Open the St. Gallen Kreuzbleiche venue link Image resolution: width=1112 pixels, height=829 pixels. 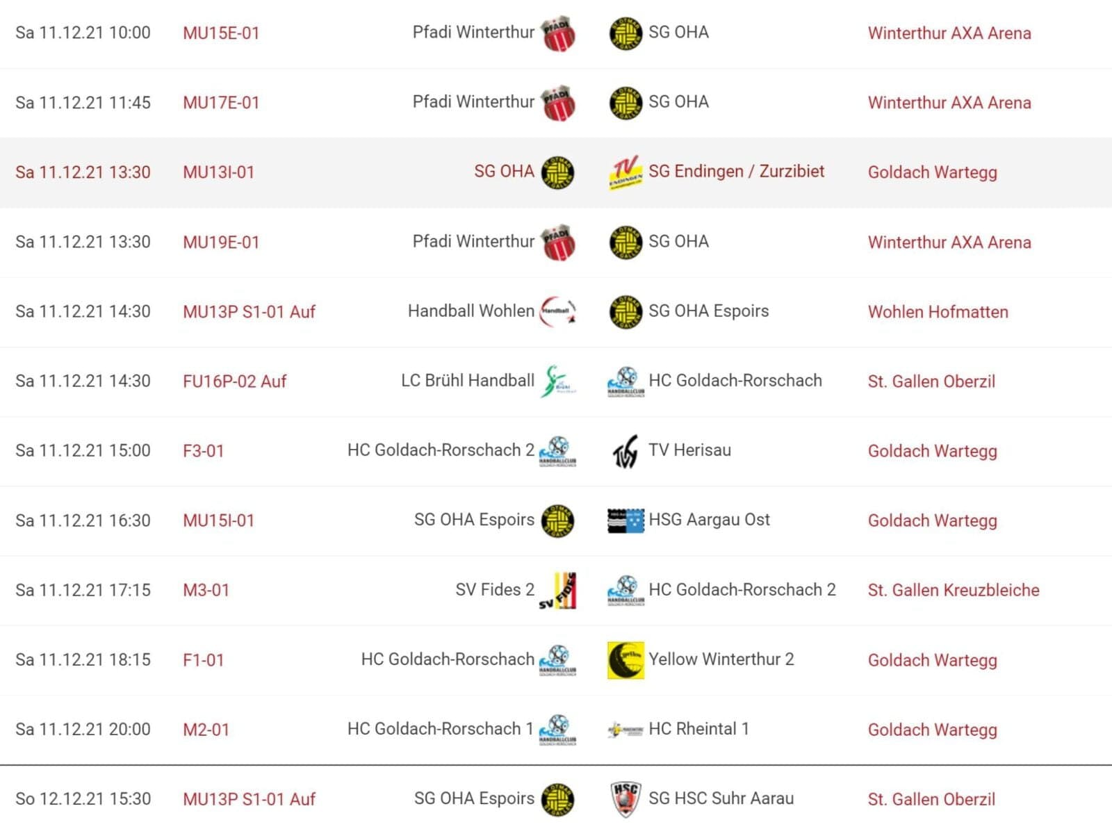point(954,591)
